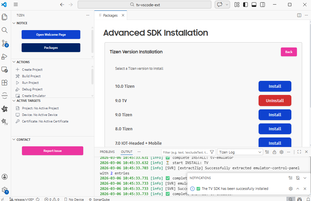Open the Tizen TV extension icon
The image size is (311, 201).
point(5,122)
